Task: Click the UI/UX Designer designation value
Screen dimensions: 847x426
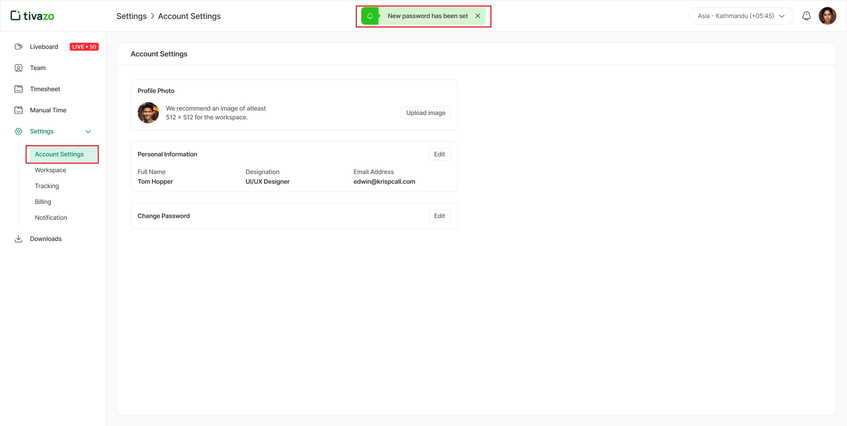Action: pos(267,181)
